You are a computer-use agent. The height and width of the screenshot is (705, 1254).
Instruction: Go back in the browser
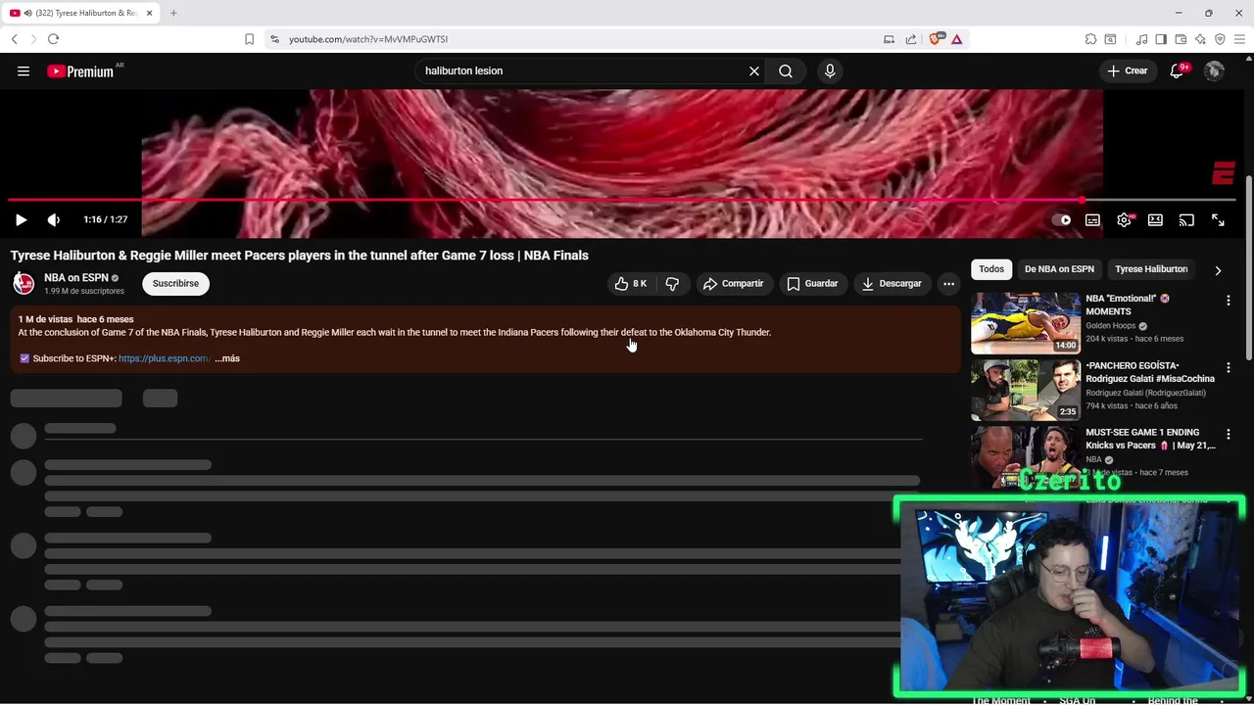point(14,39)
